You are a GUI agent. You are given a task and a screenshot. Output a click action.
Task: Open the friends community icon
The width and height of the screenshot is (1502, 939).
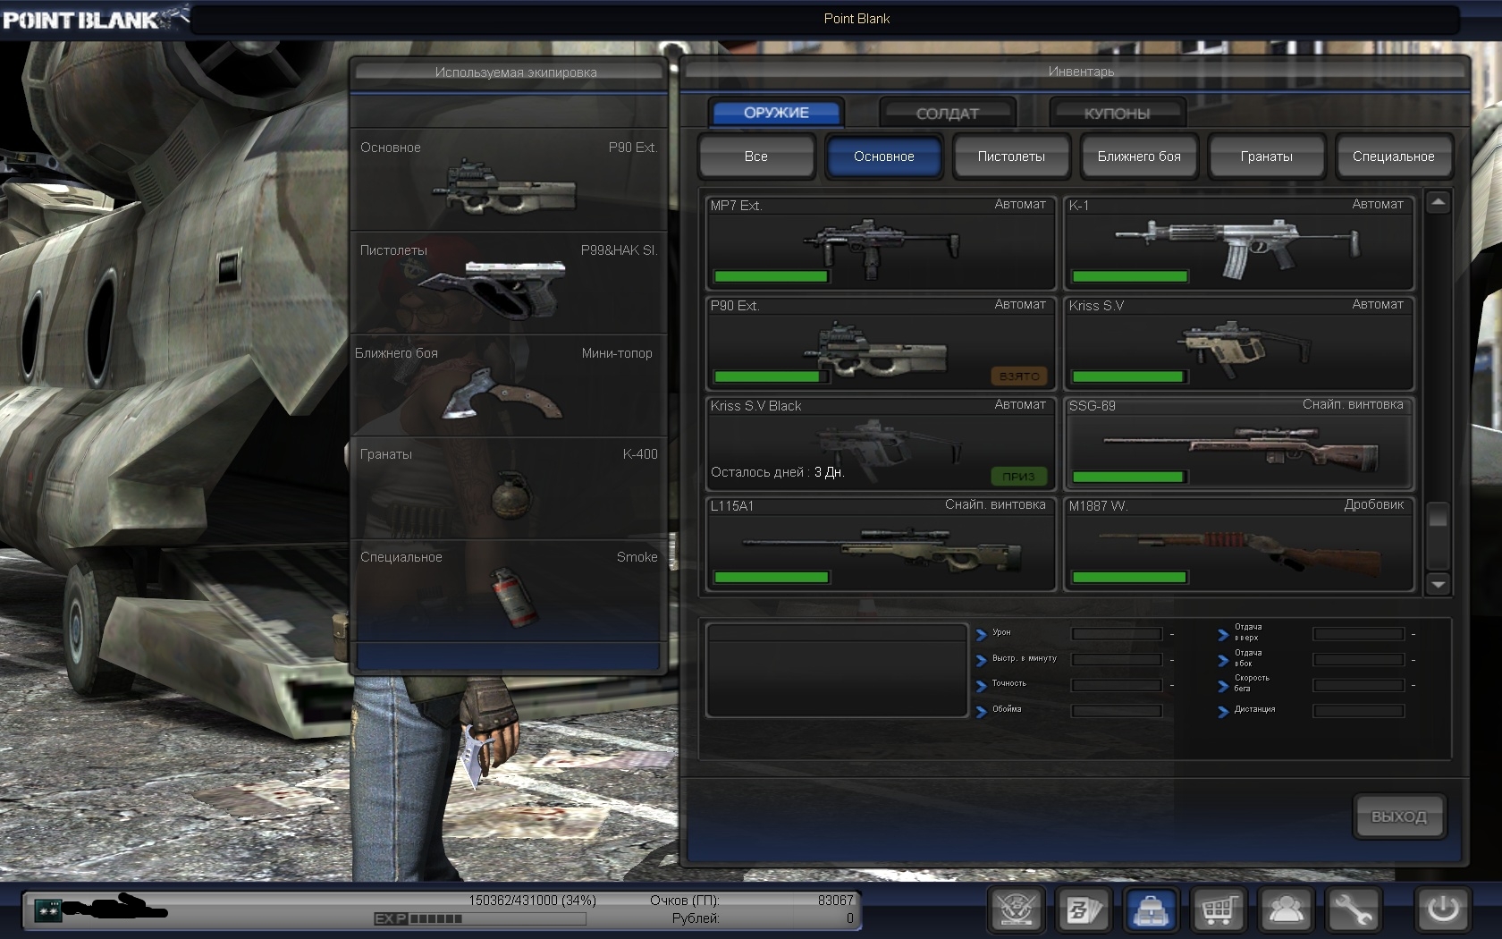pyautogui.click(x=1286, y=910)
